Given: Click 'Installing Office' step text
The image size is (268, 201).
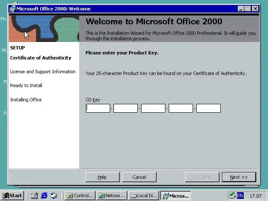Looking at the screenshot, I should (x=26, y=100).
